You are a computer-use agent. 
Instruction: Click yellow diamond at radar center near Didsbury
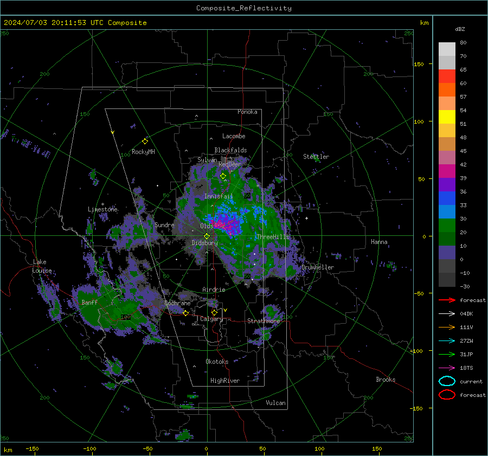click(207, 236)
